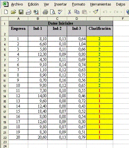Open the redo history dropdown arrow
Viewport: 129px width, 148px height.
click(121, 12)
